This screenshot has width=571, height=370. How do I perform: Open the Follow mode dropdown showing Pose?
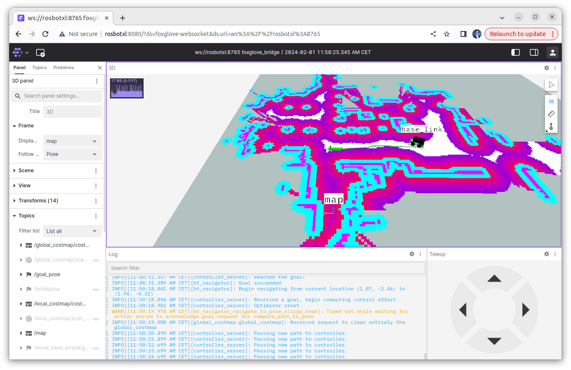[72, 154]
